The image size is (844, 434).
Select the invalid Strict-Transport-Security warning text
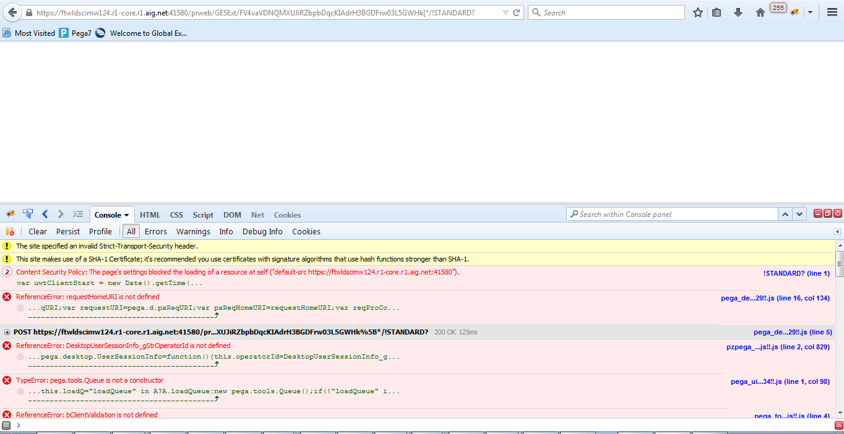pyautogui.click(x=107, y=246)
